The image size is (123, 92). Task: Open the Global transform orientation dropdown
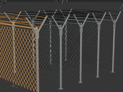pos(56,1)
